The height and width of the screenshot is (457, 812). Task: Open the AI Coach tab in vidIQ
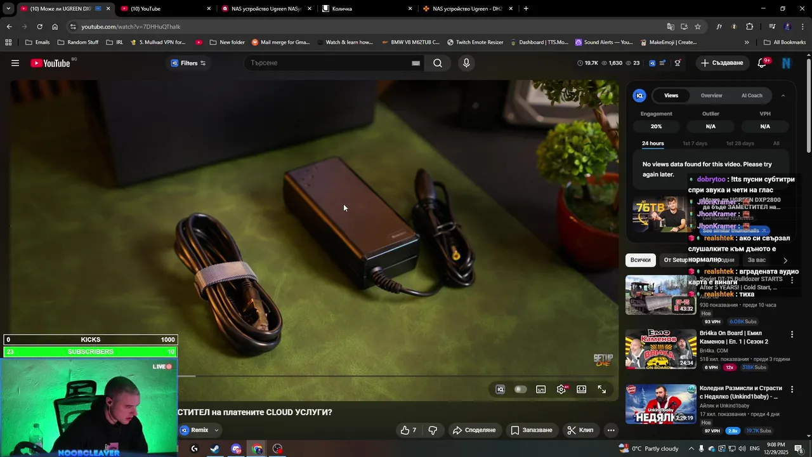pos(752,95)
